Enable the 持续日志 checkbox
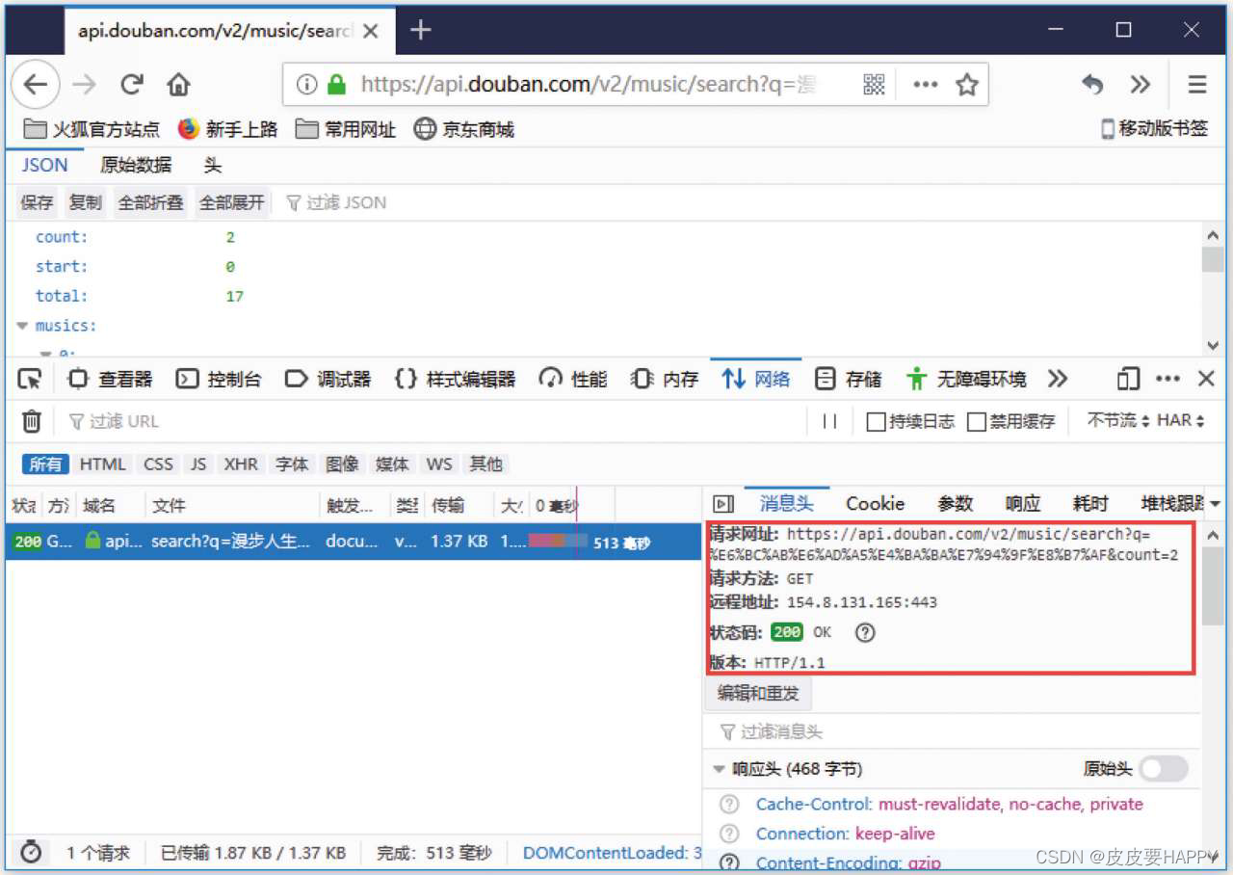The height and width of the screenshot is (875, 1233). (x=876, y=422)
